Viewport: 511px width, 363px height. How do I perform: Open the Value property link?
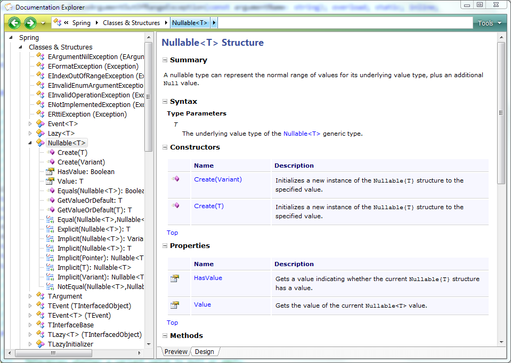tap(202, 304)
